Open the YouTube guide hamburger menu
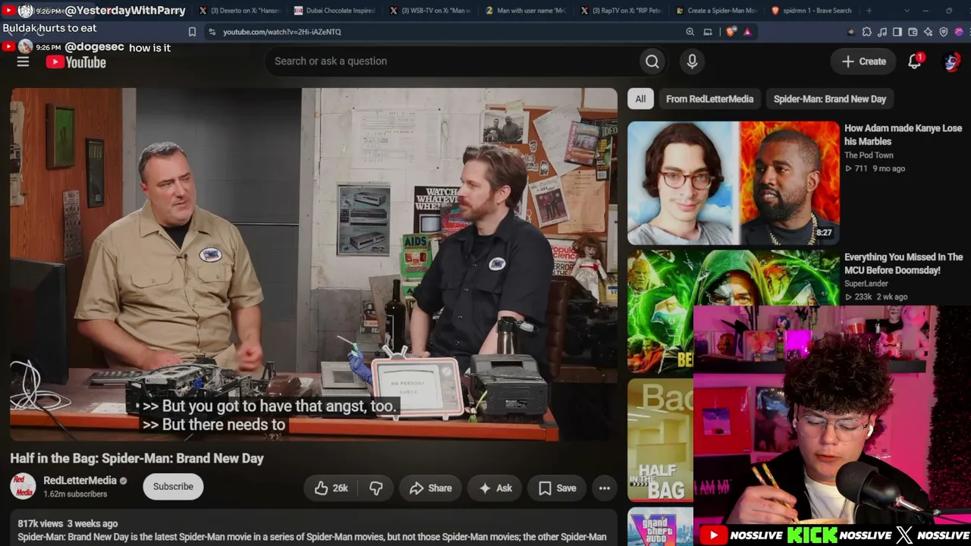Viewport: 971px width, 546px height. pyautogui.click(x=23, y=61)
